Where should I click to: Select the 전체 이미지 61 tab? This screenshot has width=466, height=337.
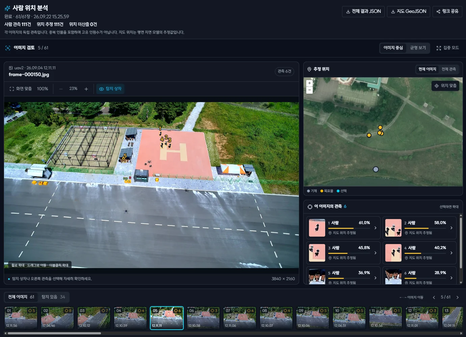[x=21, y=297]
